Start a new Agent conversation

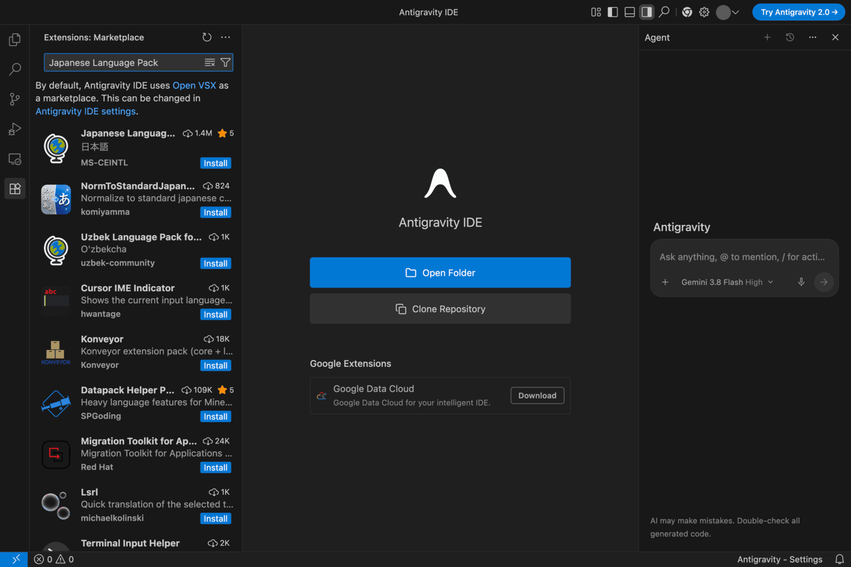point(767,37)
